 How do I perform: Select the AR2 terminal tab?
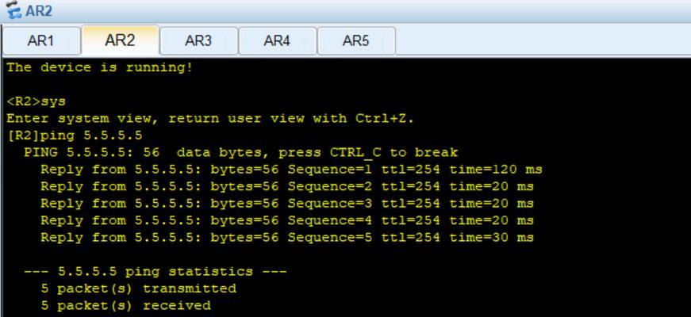coord(120,40)
